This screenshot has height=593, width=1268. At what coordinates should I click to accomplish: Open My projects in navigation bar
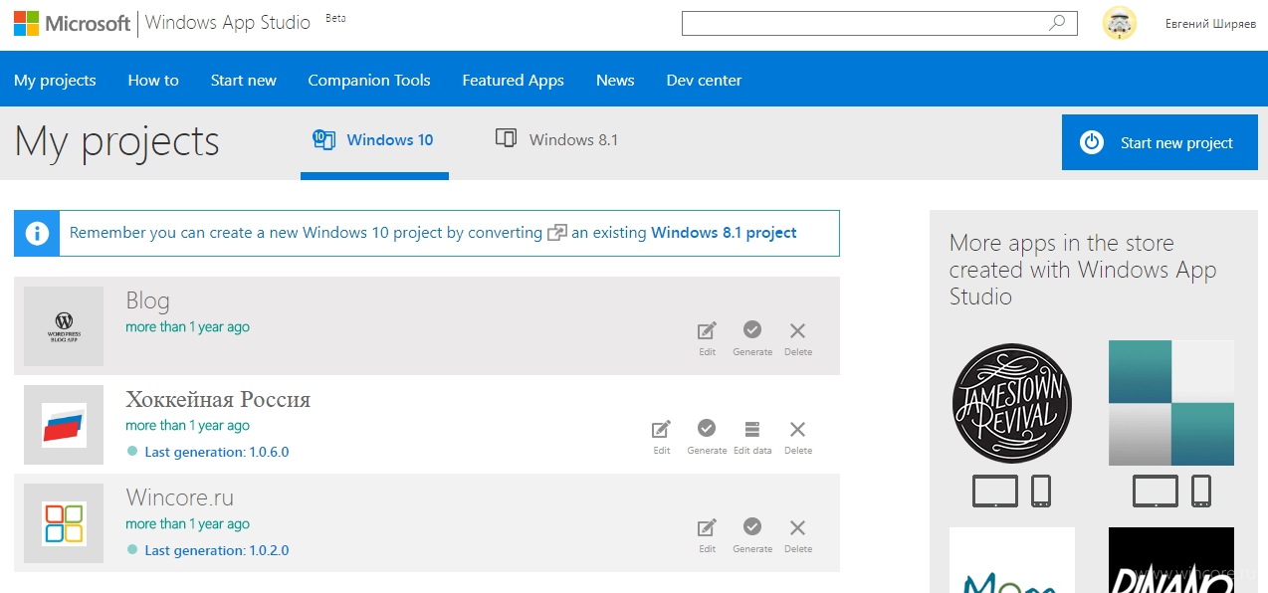click(55, 81)
